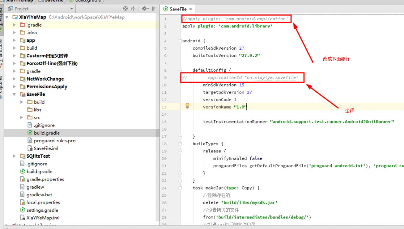The image size is (404, 229).
Task: Collapse the XiaYiYeMap root node
Action: coord(7,17)
